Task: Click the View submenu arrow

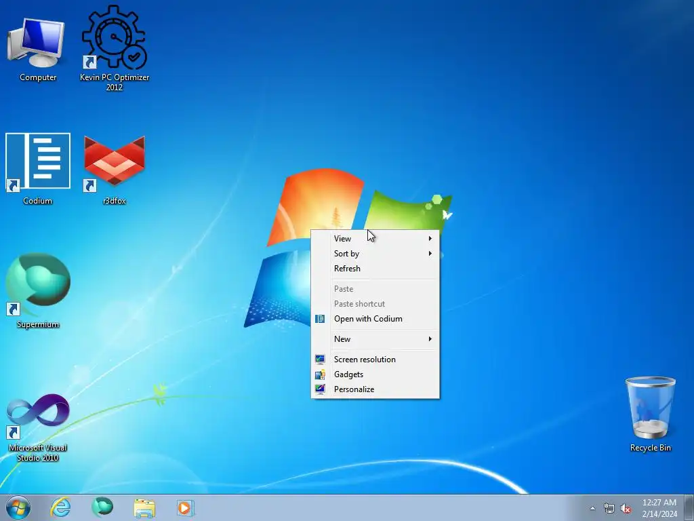Action: pyautogui.click(x=430, y=238)
